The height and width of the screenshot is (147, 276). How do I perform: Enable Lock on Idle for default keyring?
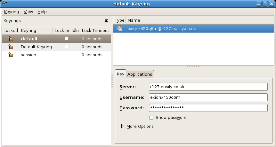tap(67, 39)
